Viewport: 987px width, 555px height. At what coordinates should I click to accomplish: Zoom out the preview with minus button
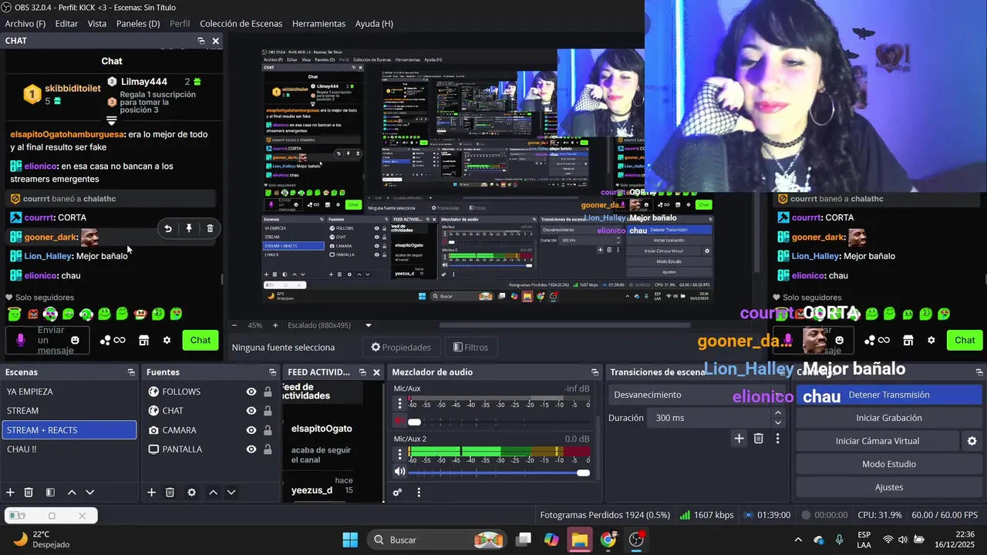235,325
